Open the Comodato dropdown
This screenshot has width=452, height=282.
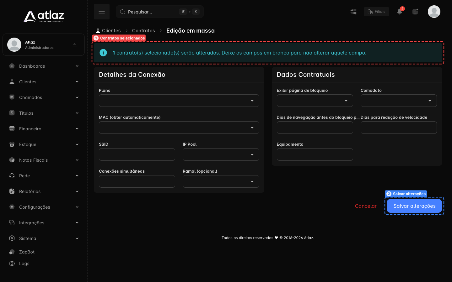(x=399, y=101)
